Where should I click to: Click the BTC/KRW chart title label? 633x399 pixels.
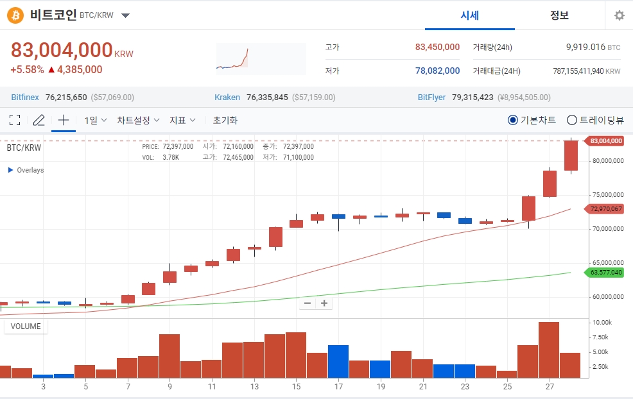click(24, 148)
